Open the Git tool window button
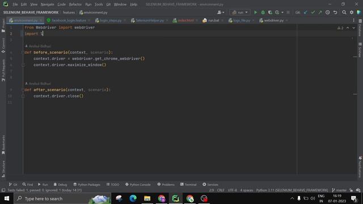Viewport: 363px width, 204px height. [13, 184]
